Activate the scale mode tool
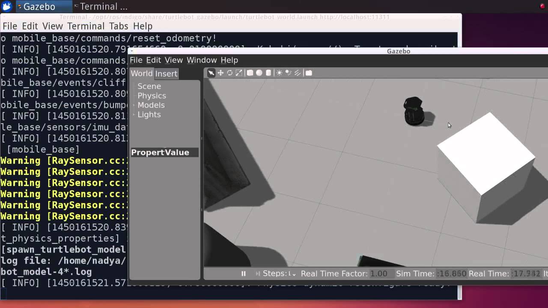 239,73
